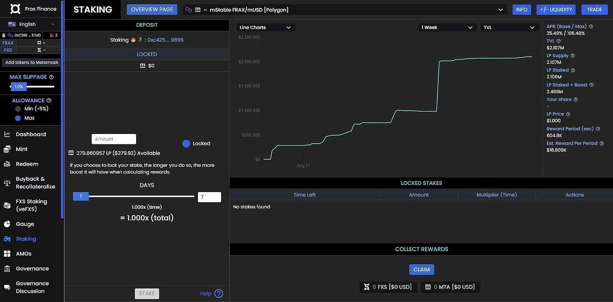Click the INFO button
The height and width of the screenshot is (302, 613).
pos(522,10)
